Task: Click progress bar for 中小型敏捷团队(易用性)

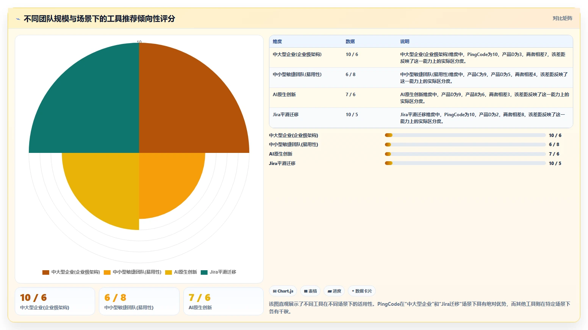Action: pos(465,145)
